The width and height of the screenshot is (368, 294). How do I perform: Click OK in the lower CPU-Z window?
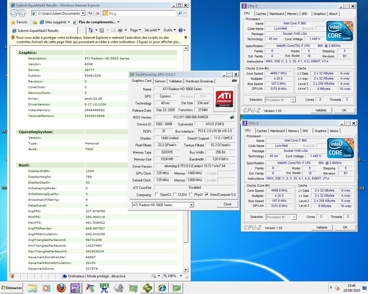point(345,227)
